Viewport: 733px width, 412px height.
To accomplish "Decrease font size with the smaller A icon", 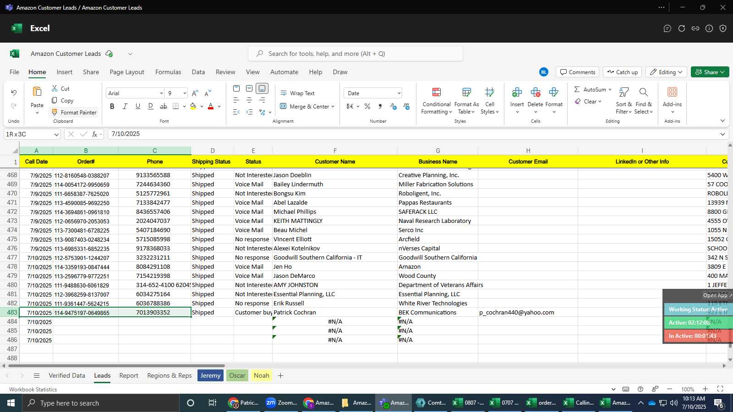I will coord(208,93).
